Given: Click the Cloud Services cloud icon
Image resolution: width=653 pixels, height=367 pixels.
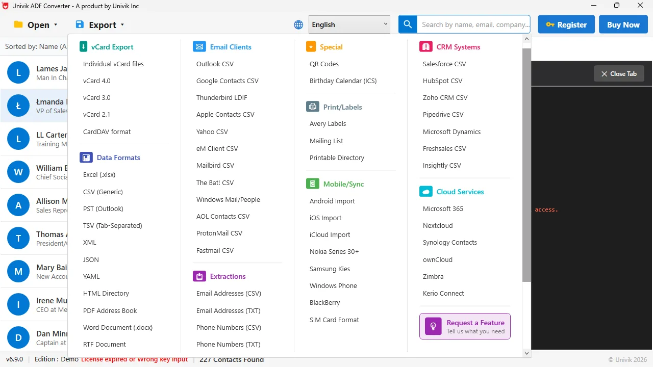Looking at the screenshot, I should pyautogui.click(x=426, y=192).
